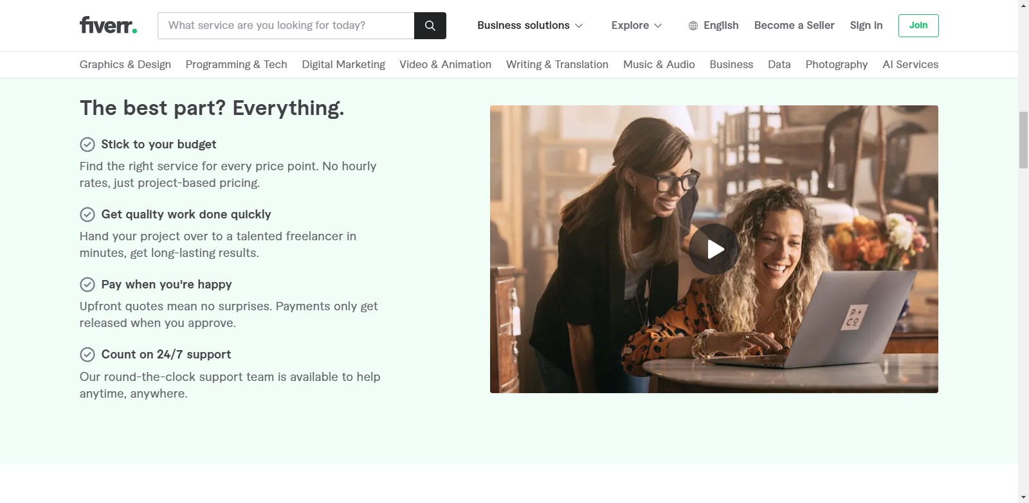Click the Join button

pyautogui.click(x=918, y=26)
